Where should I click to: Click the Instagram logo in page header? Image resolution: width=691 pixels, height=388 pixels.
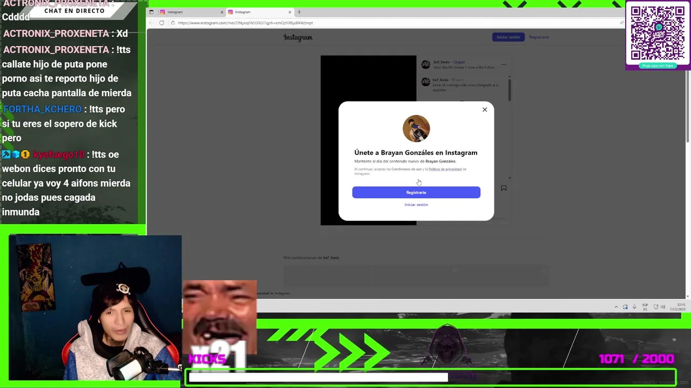[x=298, y=37]
